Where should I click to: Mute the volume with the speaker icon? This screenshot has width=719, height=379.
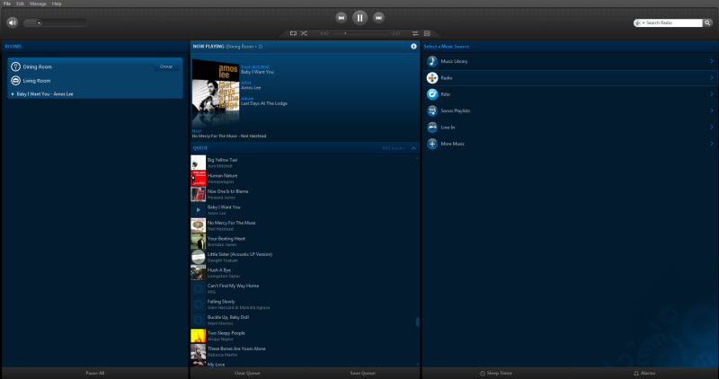12,22
